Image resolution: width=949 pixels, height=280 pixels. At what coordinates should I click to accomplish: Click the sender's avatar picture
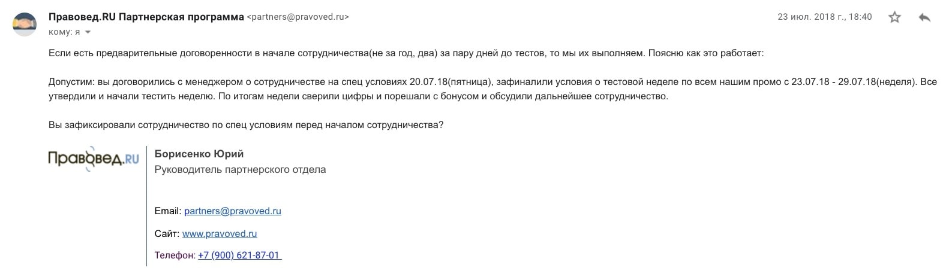coord(25,24)
